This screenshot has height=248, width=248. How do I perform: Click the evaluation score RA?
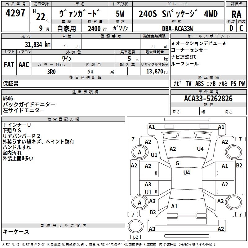click(237, 14)
